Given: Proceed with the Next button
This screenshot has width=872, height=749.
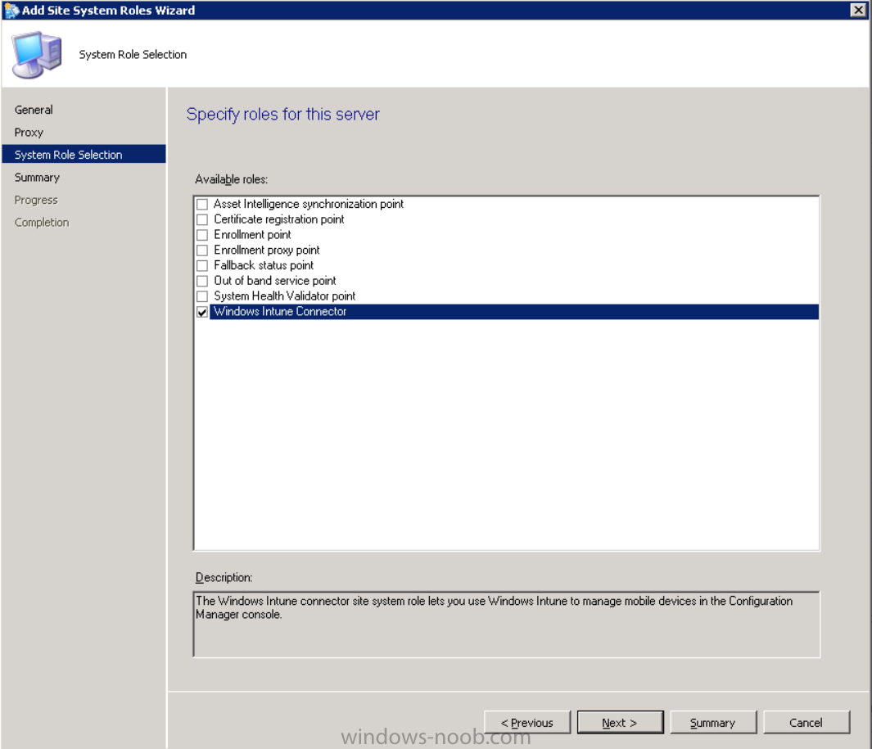Looking at the screenshot, I should coord(620,722).
